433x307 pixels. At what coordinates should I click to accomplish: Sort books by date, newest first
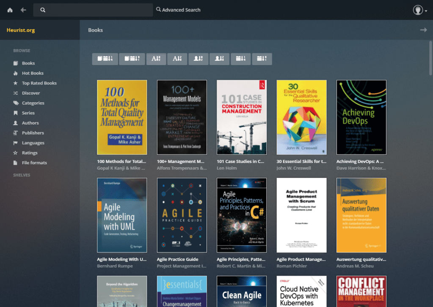coord(105,59)
